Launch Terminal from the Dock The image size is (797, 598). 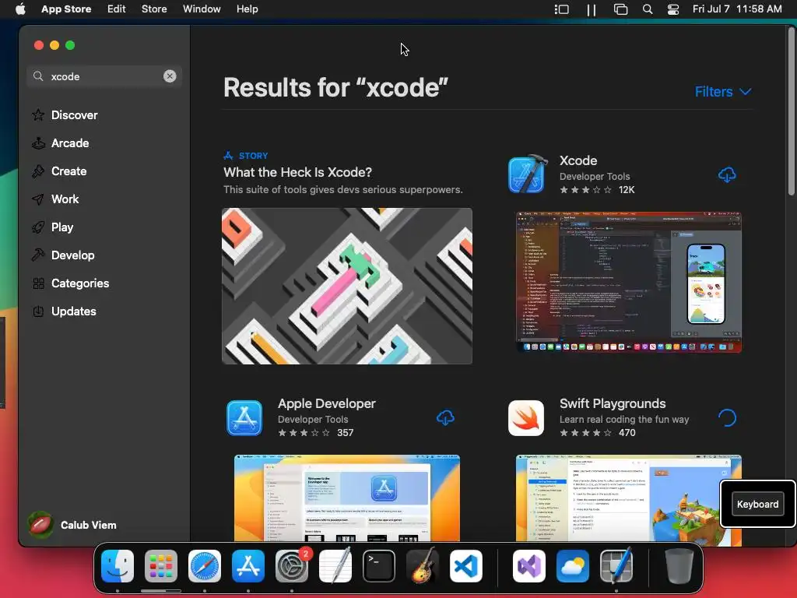(x=379, y=566)
